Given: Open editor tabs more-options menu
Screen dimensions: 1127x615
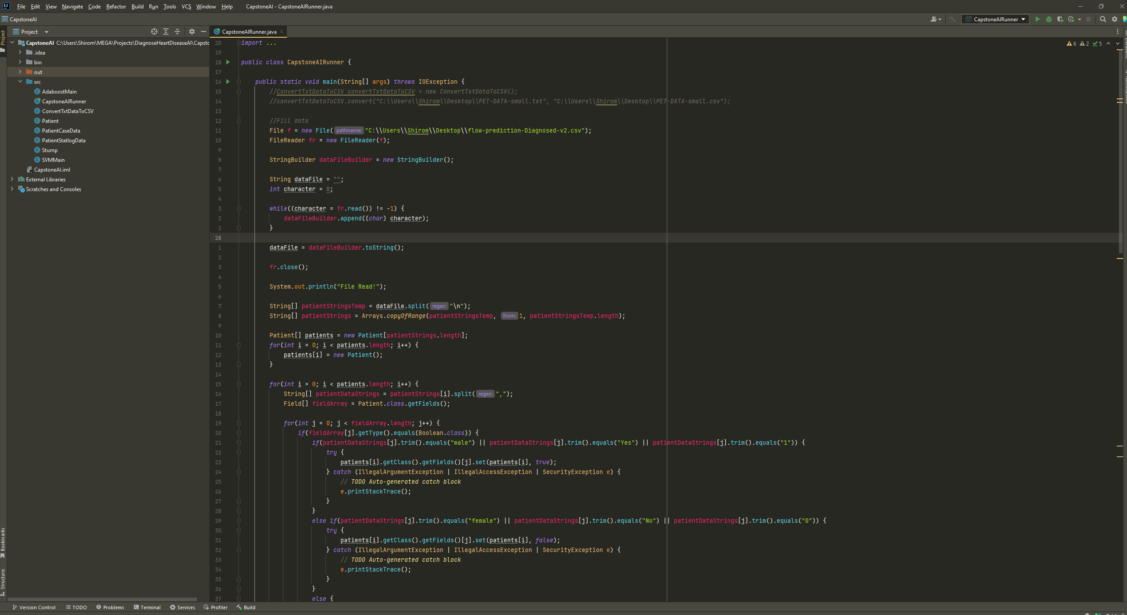Looking at the screenshot, I should point(1118,31).
